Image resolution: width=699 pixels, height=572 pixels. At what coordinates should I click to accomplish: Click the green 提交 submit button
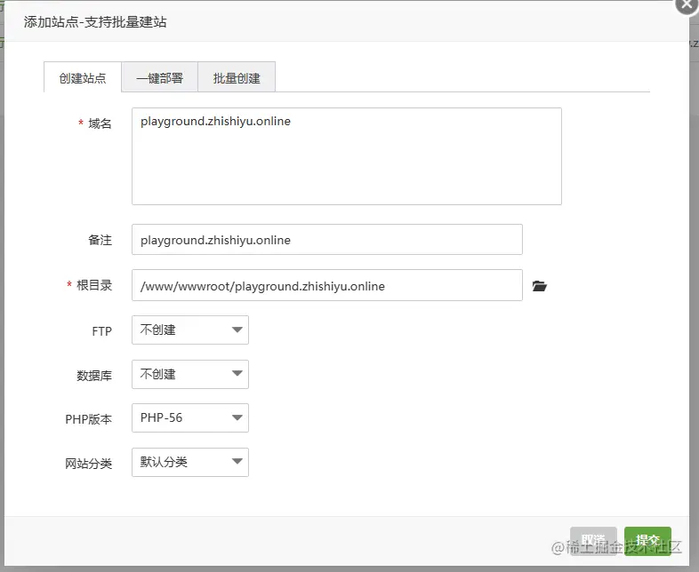(x=647, y=540)
